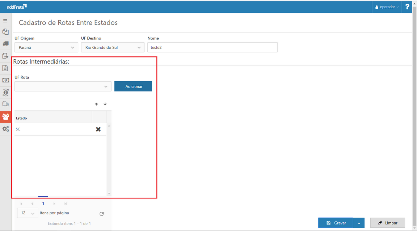The height and width of the screenshot is (231, 417).
Task: Click the Gravar save button
Action: pyautogui.click(x=336, y=223)
